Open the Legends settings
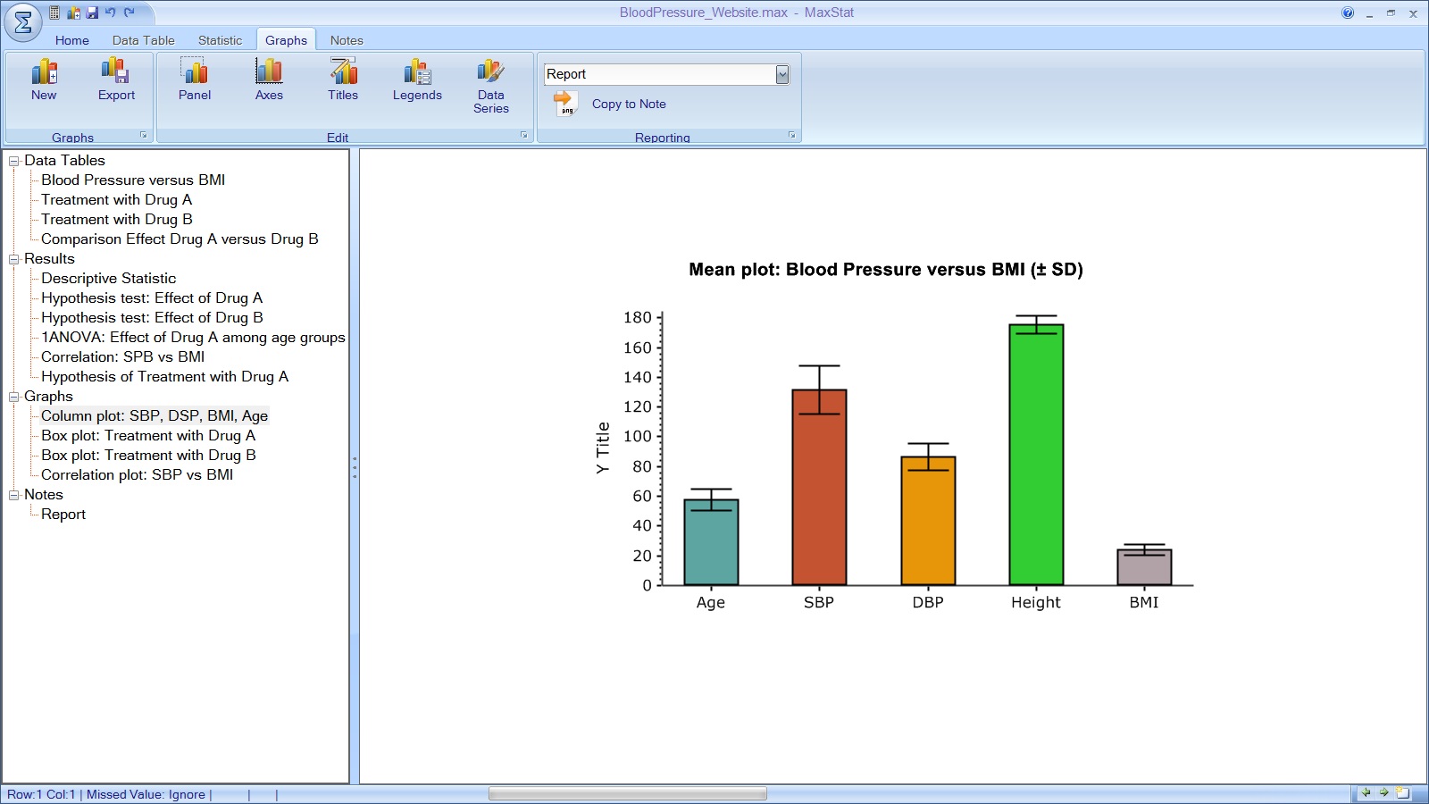The width and height of the screenshot is (1429, 804). 417,80
